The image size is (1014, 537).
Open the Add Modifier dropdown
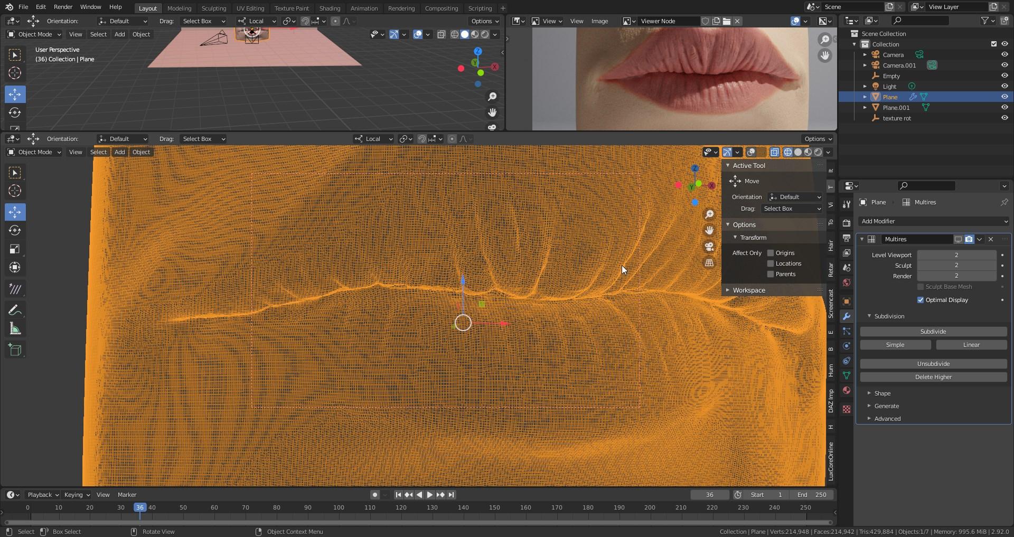click(x=933, y=221)
